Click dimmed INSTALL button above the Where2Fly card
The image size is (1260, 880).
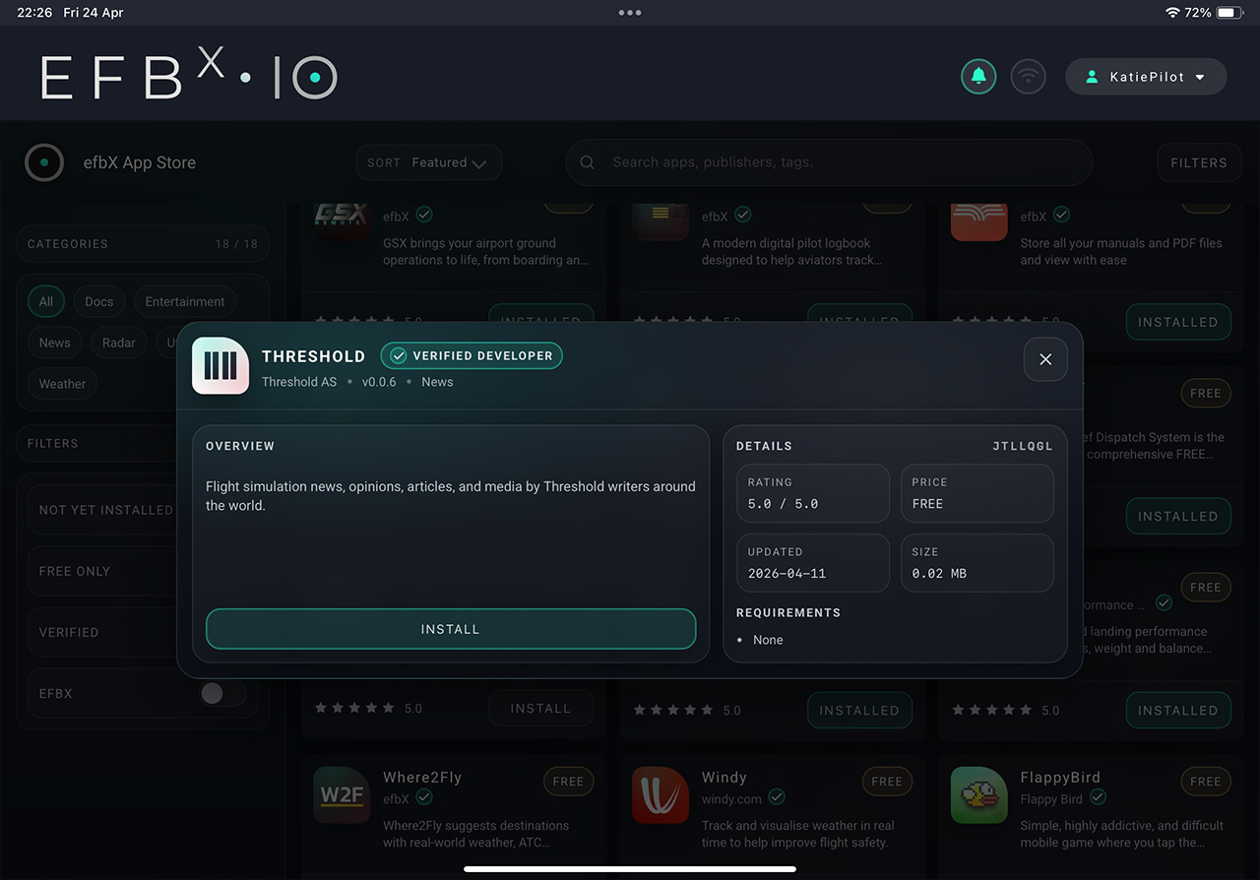pyautogui.click(x=540, y=708)
